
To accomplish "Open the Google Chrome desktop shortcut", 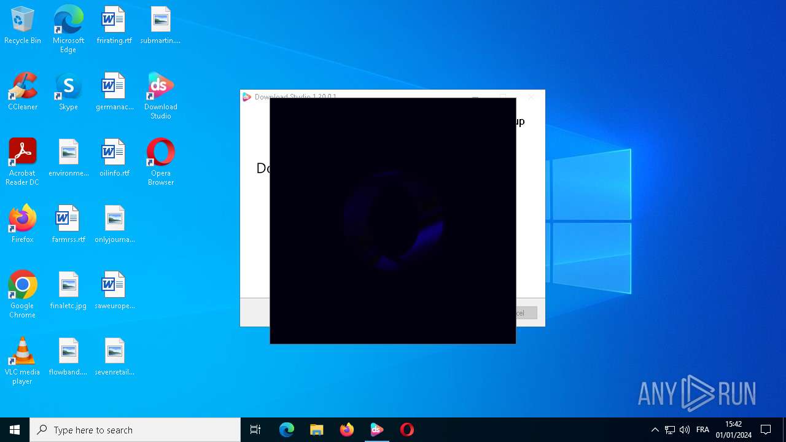I will click(x=23, y=295).
